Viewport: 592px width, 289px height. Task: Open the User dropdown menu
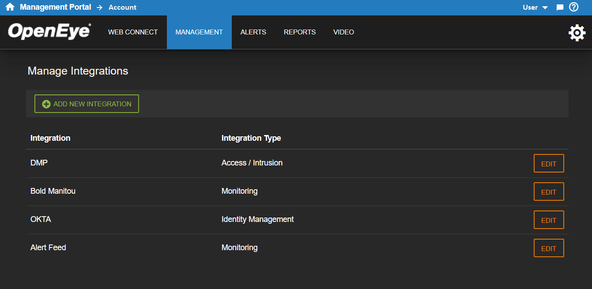click(x=530, y=7)
